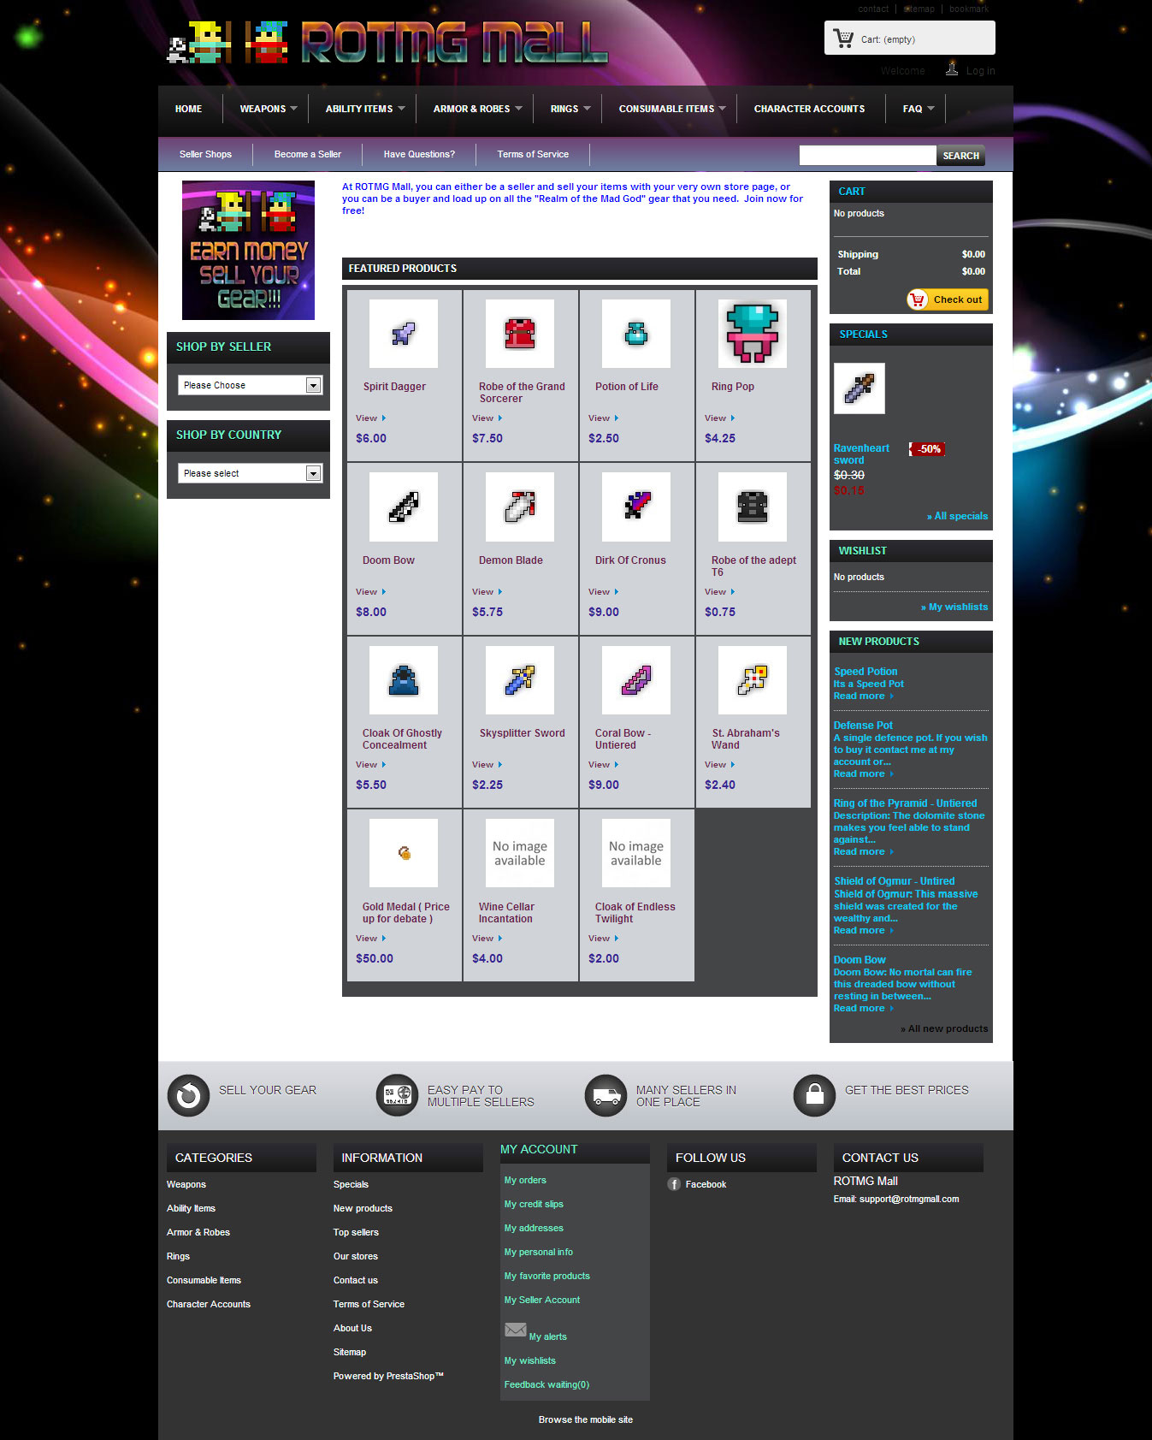Screen dimensions: 1152x1440
Task: Click the My alerts envelope icon
Action: (x=515, y=1330)
